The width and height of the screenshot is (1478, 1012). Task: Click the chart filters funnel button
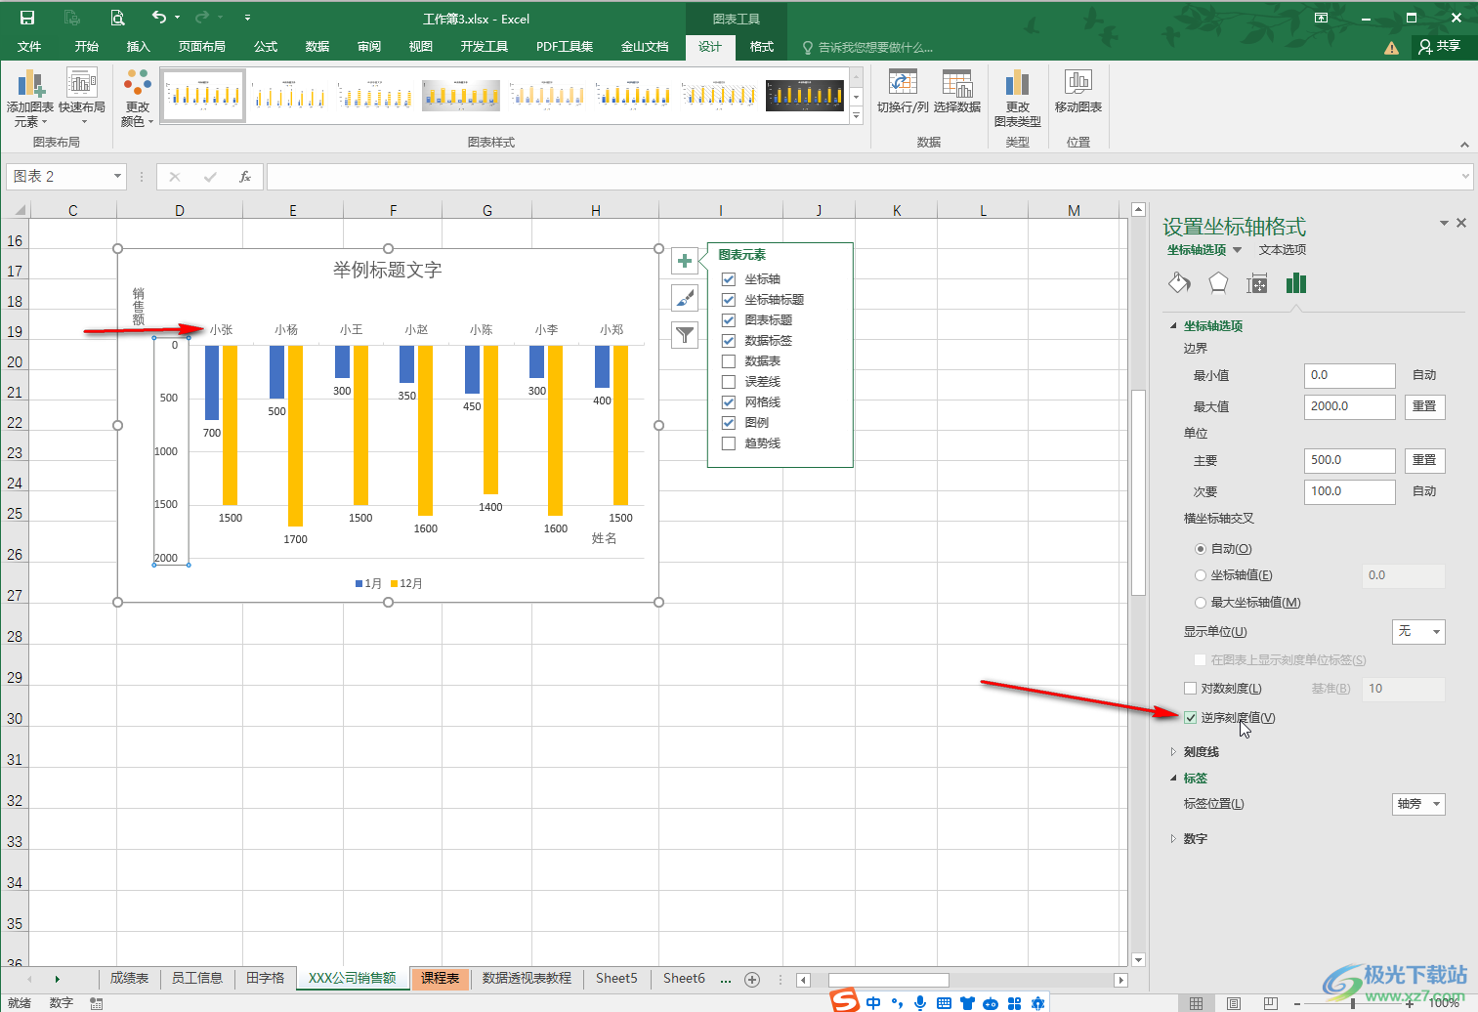point(685,335)
